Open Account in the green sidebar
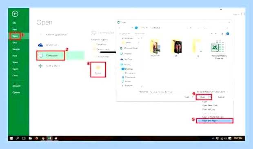Screen dimensions: 253x149 pyautogui.click(x=16, y=86)
